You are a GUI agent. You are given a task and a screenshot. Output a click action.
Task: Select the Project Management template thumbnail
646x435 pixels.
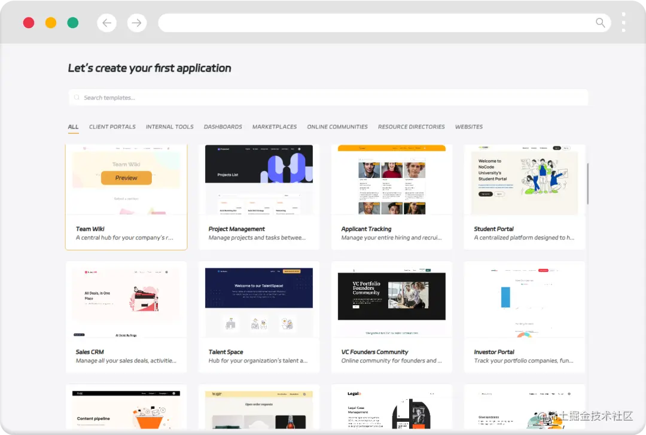click(259, 179)
